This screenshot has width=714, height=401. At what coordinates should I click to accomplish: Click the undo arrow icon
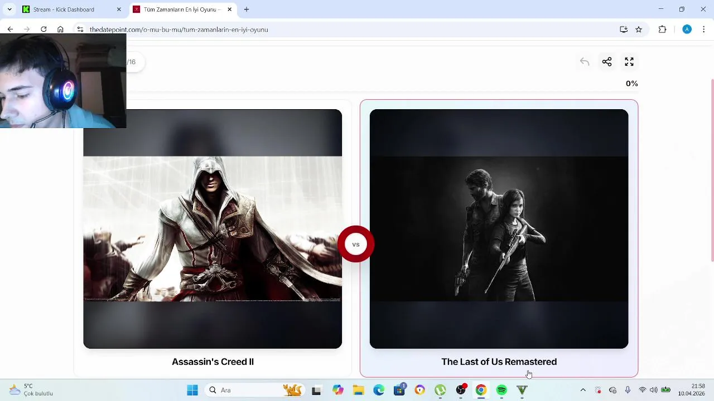pos(585,62)
